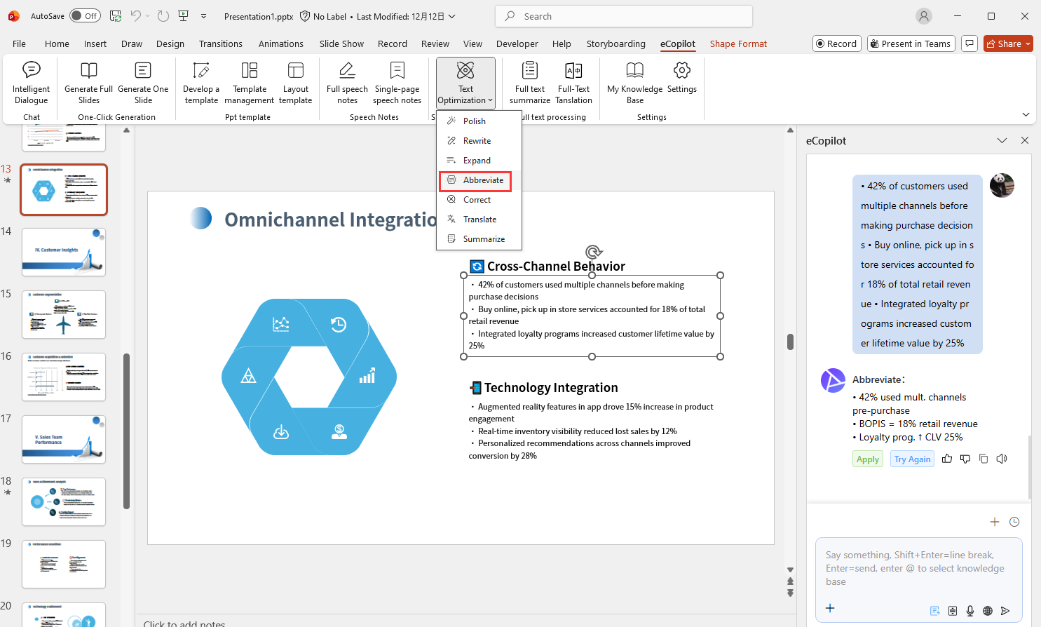Toggle the AutoSave switch

point(85,16)
